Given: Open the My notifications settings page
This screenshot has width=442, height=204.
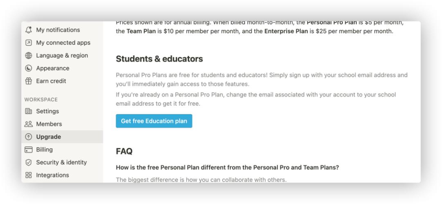Looking at the screenshot, I should click(x=62, y=30).
